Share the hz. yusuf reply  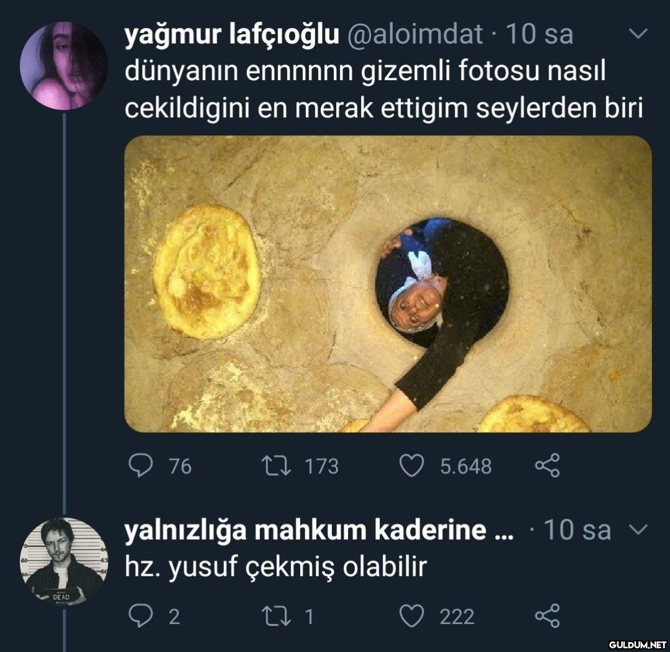pos(547,616)
